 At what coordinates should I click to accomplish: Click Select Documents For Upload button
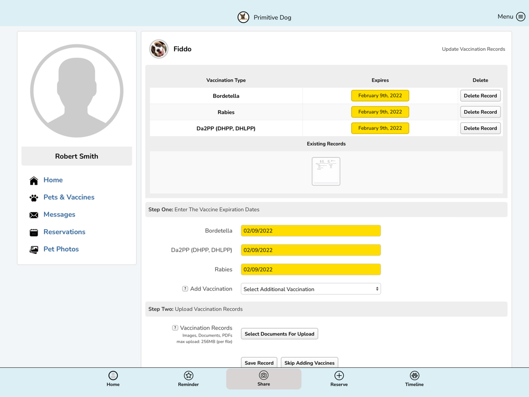click(279, 334)
